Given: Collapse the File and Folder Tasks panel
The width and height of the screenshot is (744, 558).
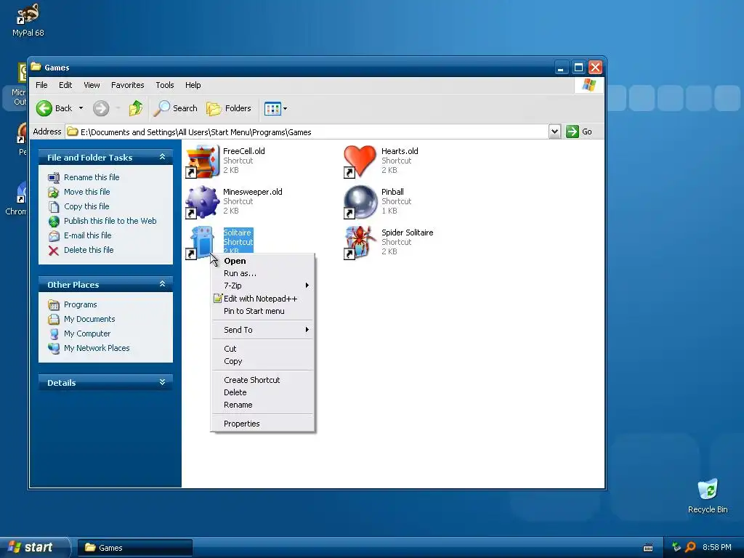Looking at the screenshot, I should pyautogui.click(x=162, y=157).
